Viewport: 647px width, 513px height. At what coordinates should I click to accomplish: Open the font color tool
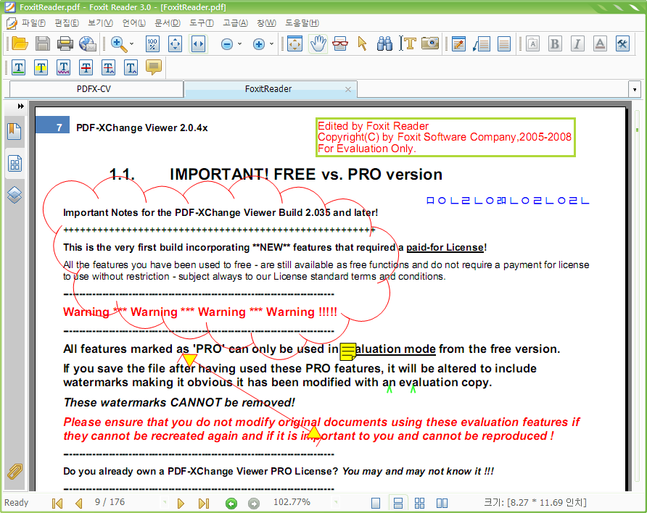[600, 43]
